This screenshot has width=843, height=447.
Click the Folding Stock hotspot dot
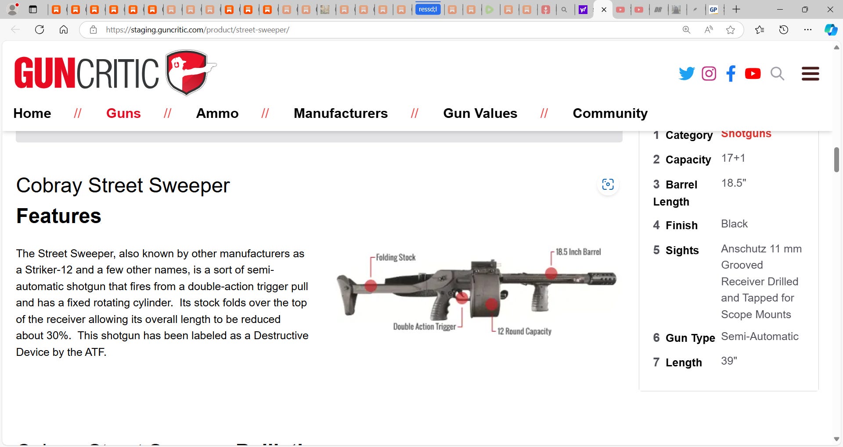pyautogui.click(x=371, y=285)
